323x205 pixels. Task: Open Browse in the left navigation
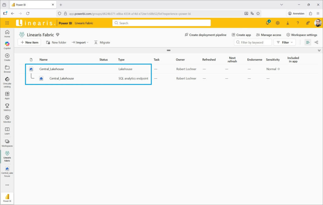pyautogui.click(x=7, y=69)
